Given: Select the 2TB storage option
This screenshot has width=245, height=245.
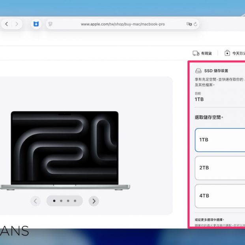Looking at the screenshot, I should [220, 168].
